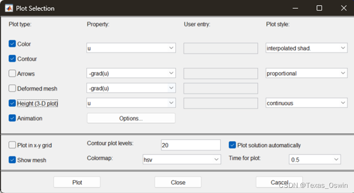The height and width of the screenshot is (193, 354).
Task: Click the Contour plot levels input field
Action: (191, 145)
